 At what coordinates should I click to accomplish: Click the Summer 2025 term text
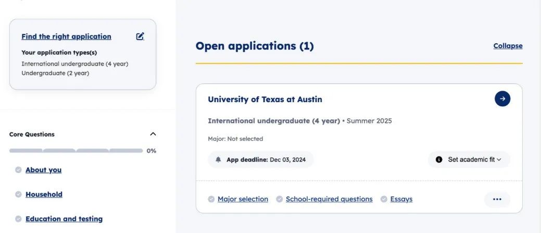(369, 121)
